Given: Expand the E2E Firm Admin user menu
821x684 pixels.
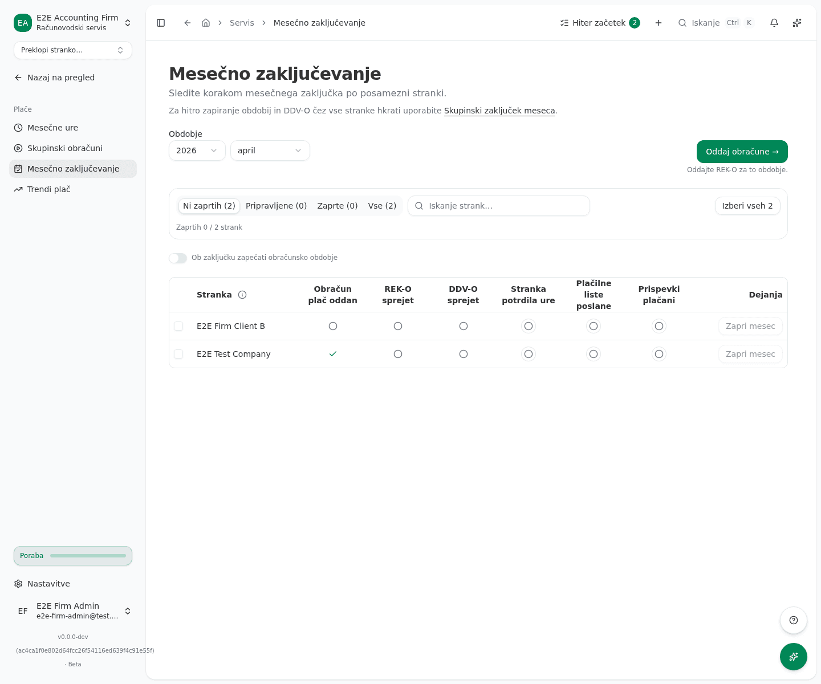Looking at the screenshot, I should [x=73, y=611].
